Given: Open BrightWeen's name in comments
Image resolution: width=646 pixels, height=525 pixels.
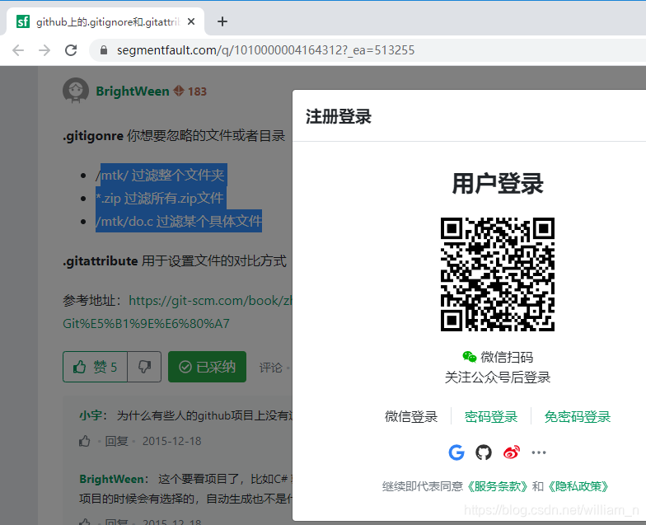Looking at the screenshot, I should (111, 479).
